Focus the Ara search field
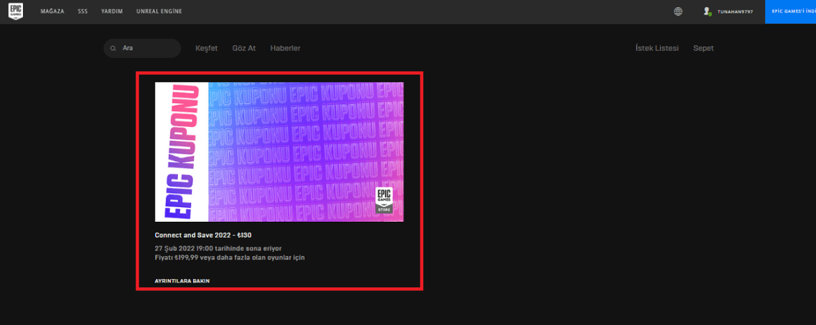The image size is (816, 325). pos(146,48)
